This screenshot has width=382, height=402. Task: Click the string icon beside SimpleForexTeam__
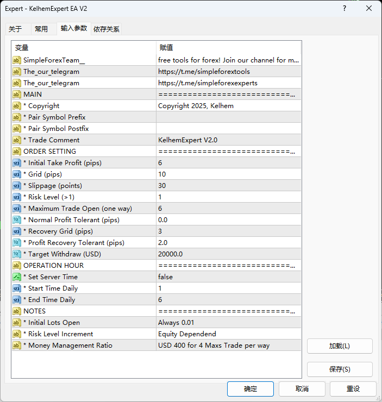click(17, 60)
